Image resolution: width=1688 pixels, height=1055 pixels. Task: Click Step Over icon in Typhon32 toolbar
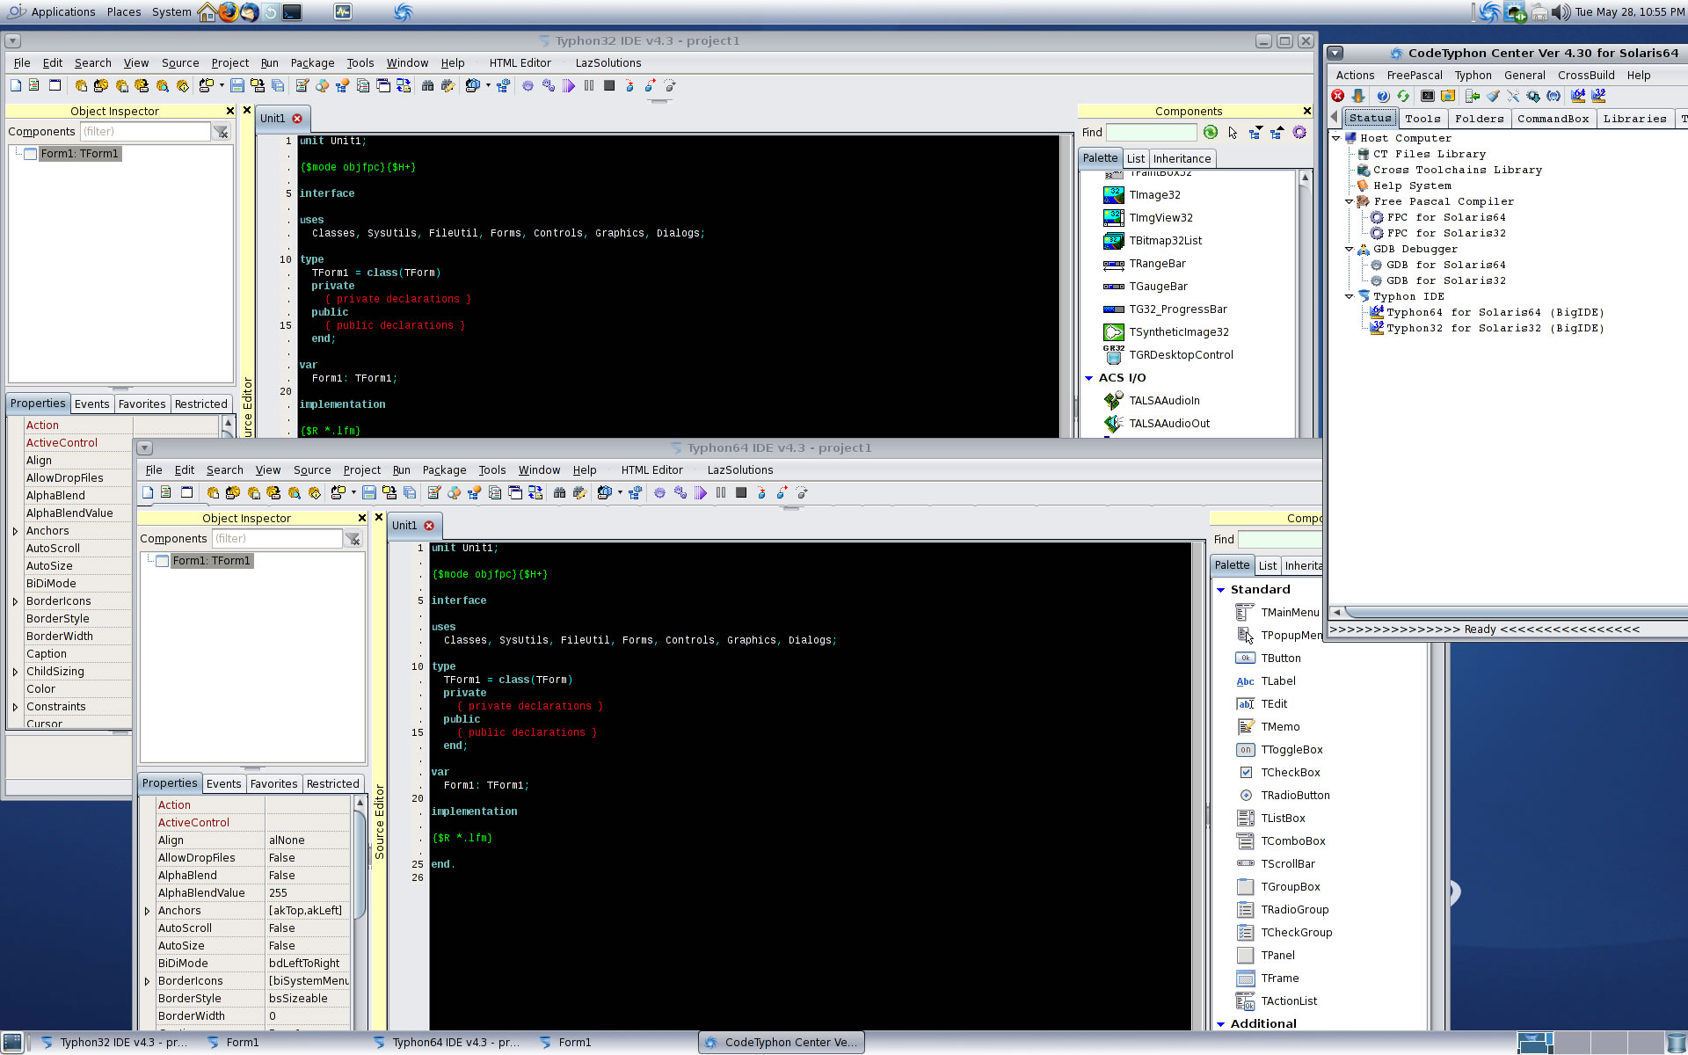coord(650,85)
